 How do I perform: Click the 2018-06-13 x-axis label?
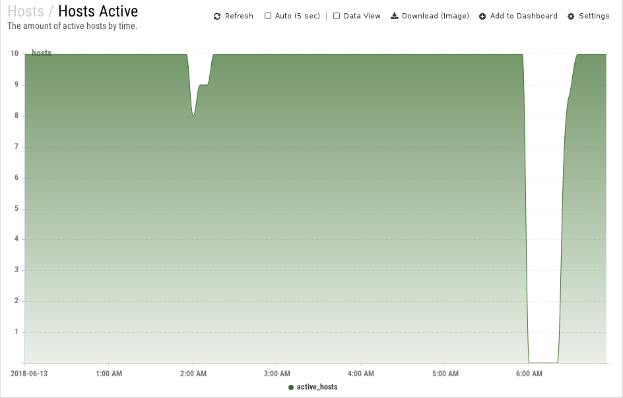pos(29,374)
